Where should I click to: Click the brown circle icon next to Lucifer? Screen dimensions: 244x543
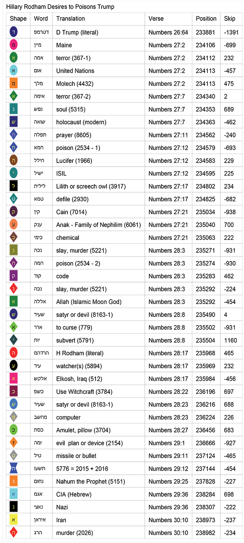coord(14,161)
